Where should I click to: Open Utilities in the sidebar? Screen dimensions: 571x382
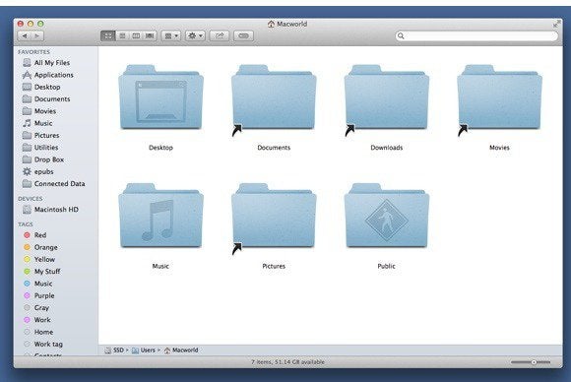[x=40, y=147]
